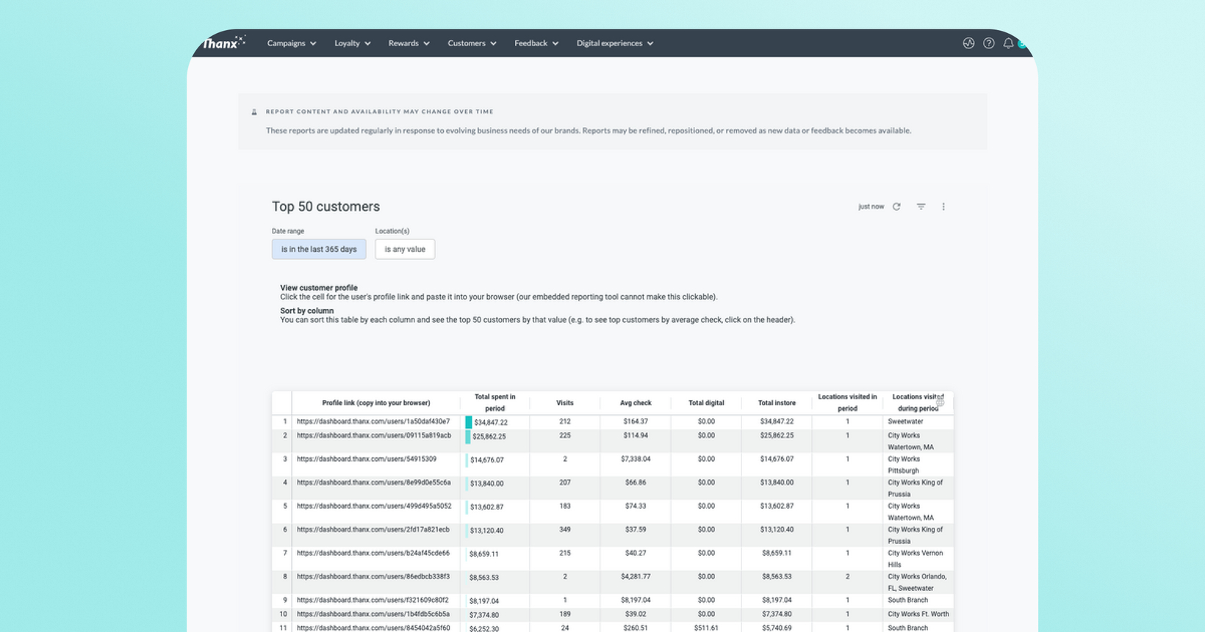Click the Thanx logo
1205x632 pixels.
click(x=224, y=43)
